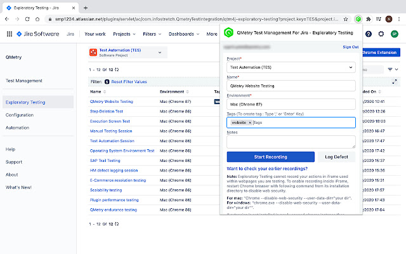
Task: Open QMetry Website Testing session link
Action: pyautogui.click(x=112, y=102)
